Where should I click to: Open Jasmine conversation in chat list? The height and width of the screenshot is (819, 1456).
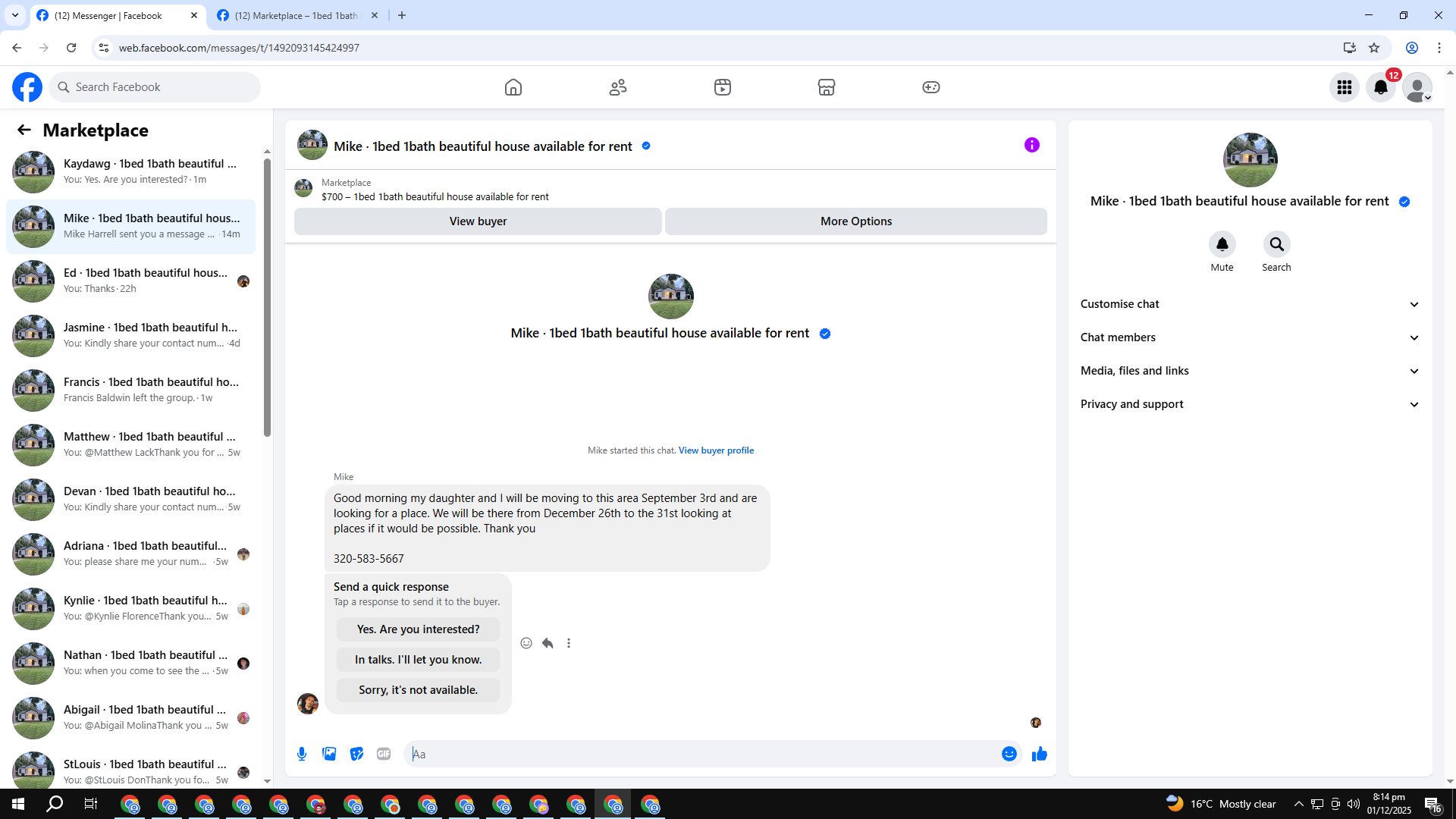click(130, 335)
